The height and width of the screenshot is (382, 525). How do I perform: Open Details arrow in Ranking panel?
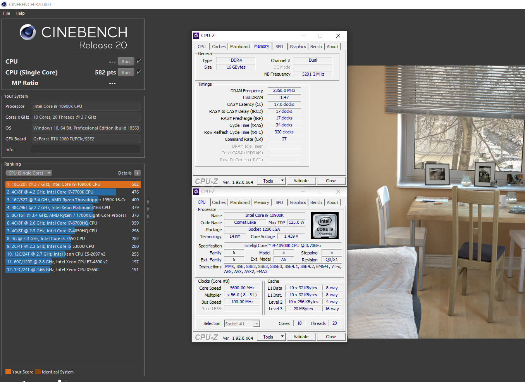(138, 173)
